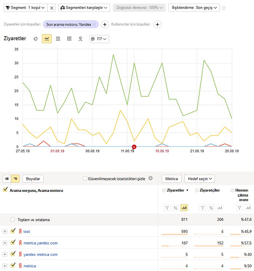Open filter for Ziyaretler column
The height and width of the screenshot is (271, 254).
click(x=167, y=208)
